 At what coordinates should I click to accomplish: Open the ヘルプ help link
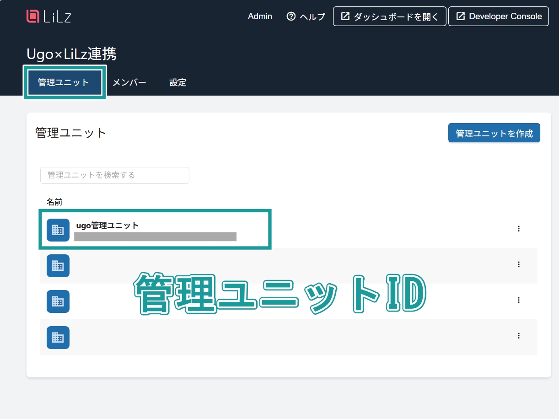click(x=306, y=16)
